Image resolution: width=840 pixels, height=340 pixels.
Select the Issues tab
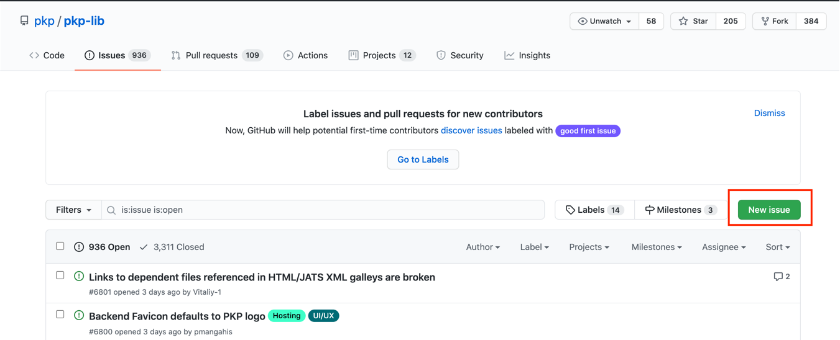[118, 55]
